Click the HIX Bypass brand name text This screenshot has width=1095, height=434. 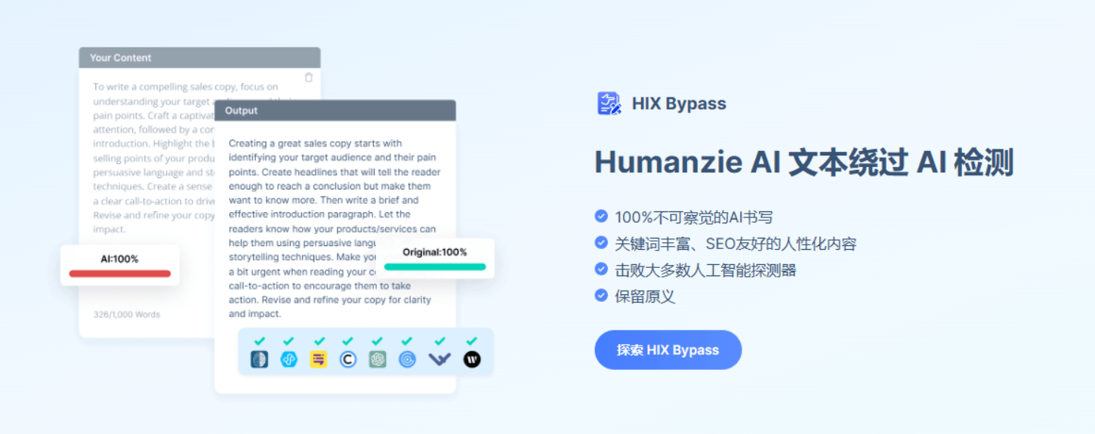679,104
